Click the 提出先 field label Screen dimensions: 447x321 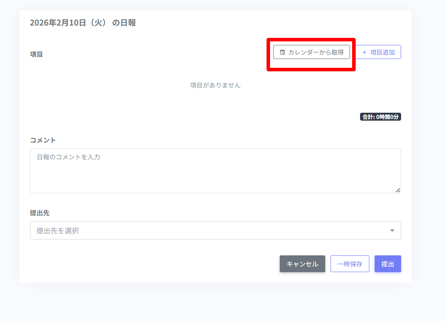tap(40, 213)
